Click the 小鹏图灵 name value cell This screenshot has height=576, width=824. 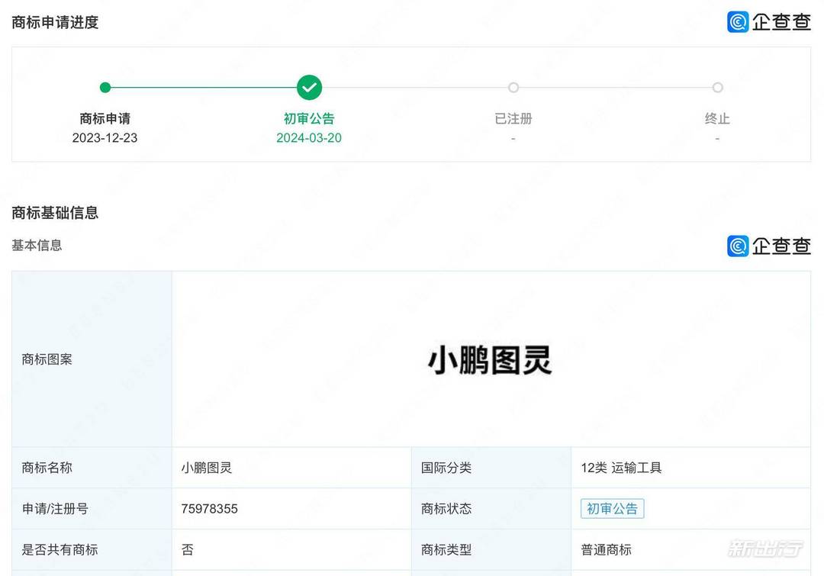point(291,467)
